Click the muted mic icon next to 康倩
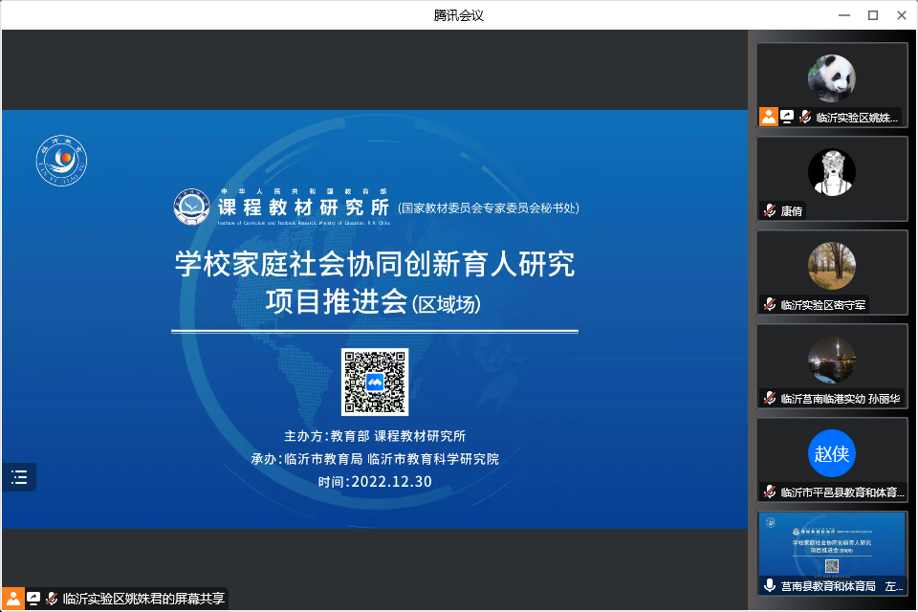918x612 pixels. tap(770, 210)
